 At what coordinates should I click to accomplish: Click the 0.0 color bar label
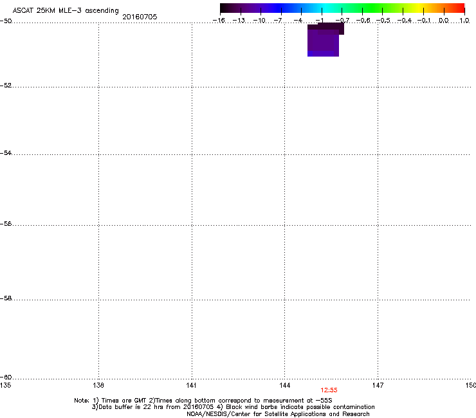(444, 21)
